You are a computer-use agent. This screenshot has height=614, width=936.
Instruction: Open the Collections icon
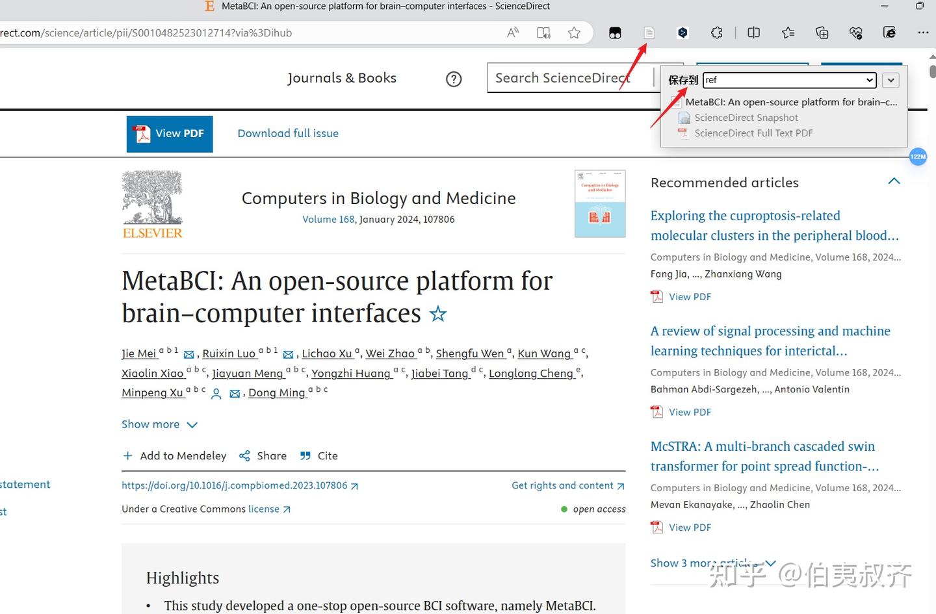(822, 32)
